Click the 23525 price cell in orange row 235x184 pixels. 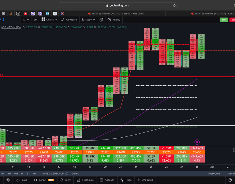166,152
